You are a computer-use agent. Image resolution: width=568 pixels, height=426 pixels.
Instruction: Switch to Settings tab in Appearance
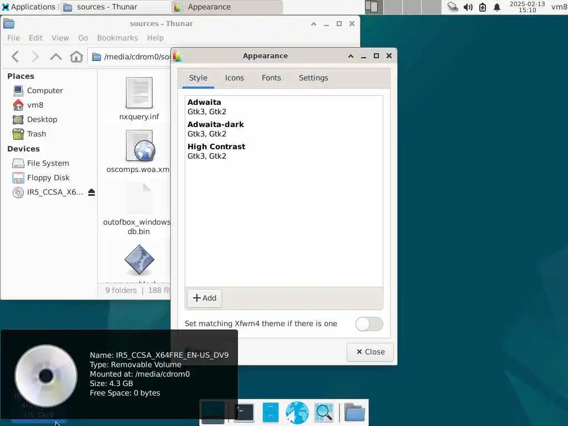pyautogui.click(x=313, y=78)
